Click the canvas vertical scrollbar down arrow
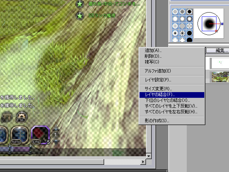 [149, 156]
